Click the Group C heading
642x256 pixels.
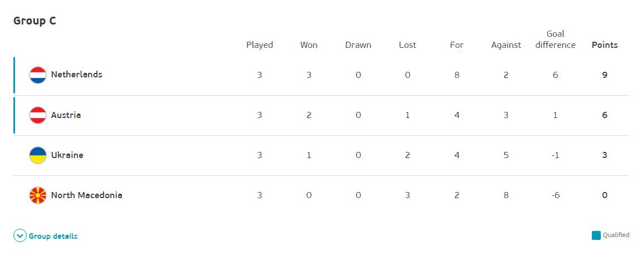click(x=35, y=21)
